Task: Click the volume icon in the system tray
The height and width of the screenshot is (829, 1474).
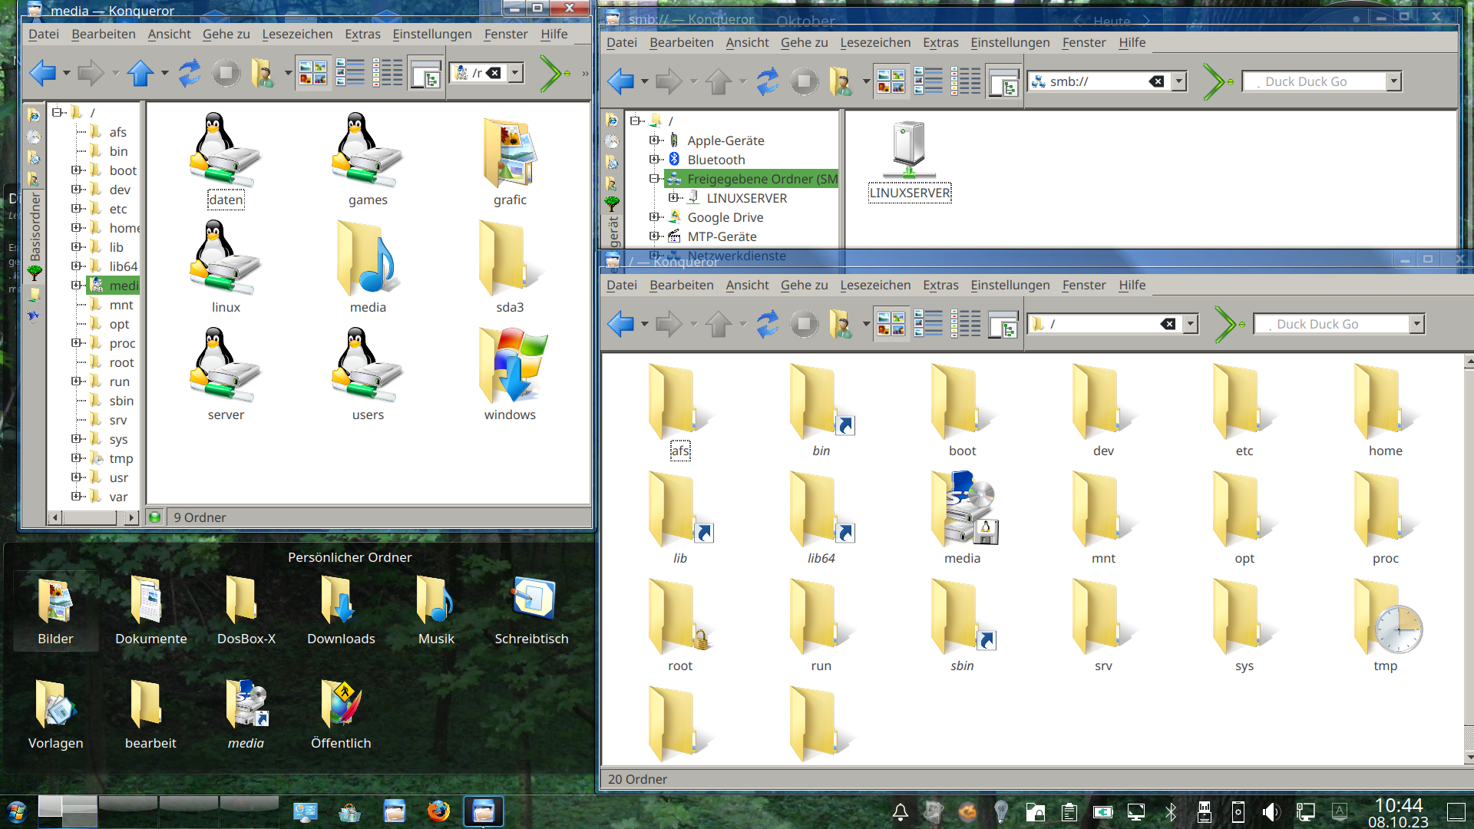Action: (1271, 812)
